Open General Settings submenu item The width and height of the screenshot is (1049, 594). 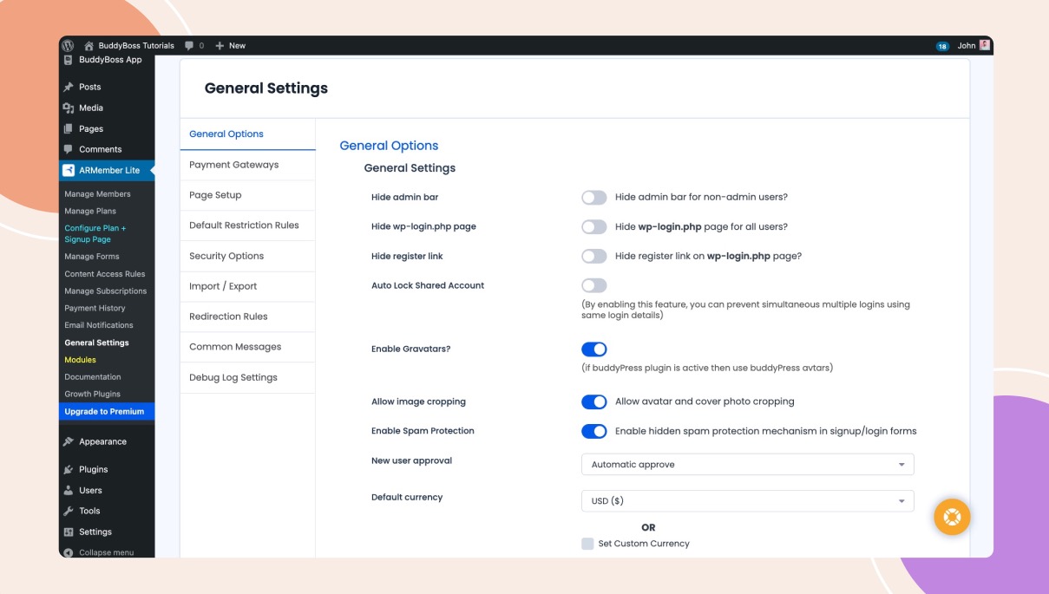[x=96, y=343]
